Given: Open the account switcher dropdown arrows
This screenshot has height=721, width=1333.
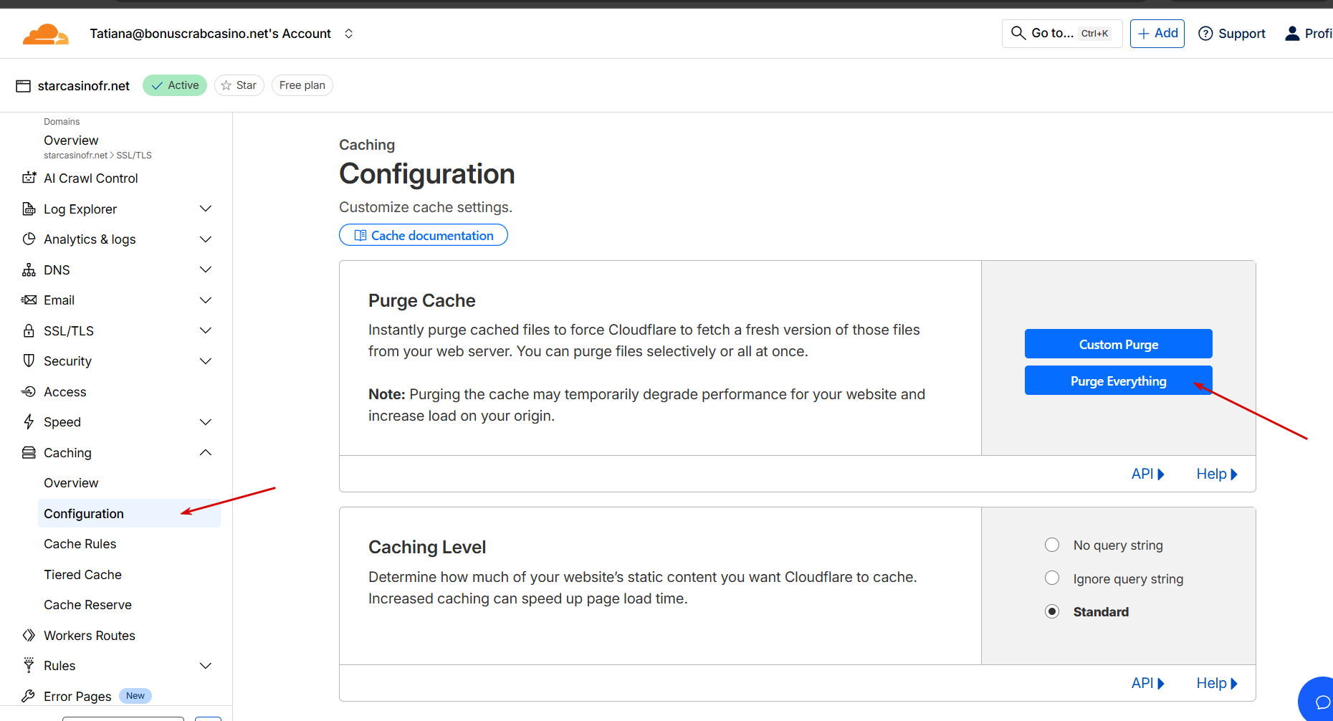Looking at the screenshot, I should click(x=349, y=34).
